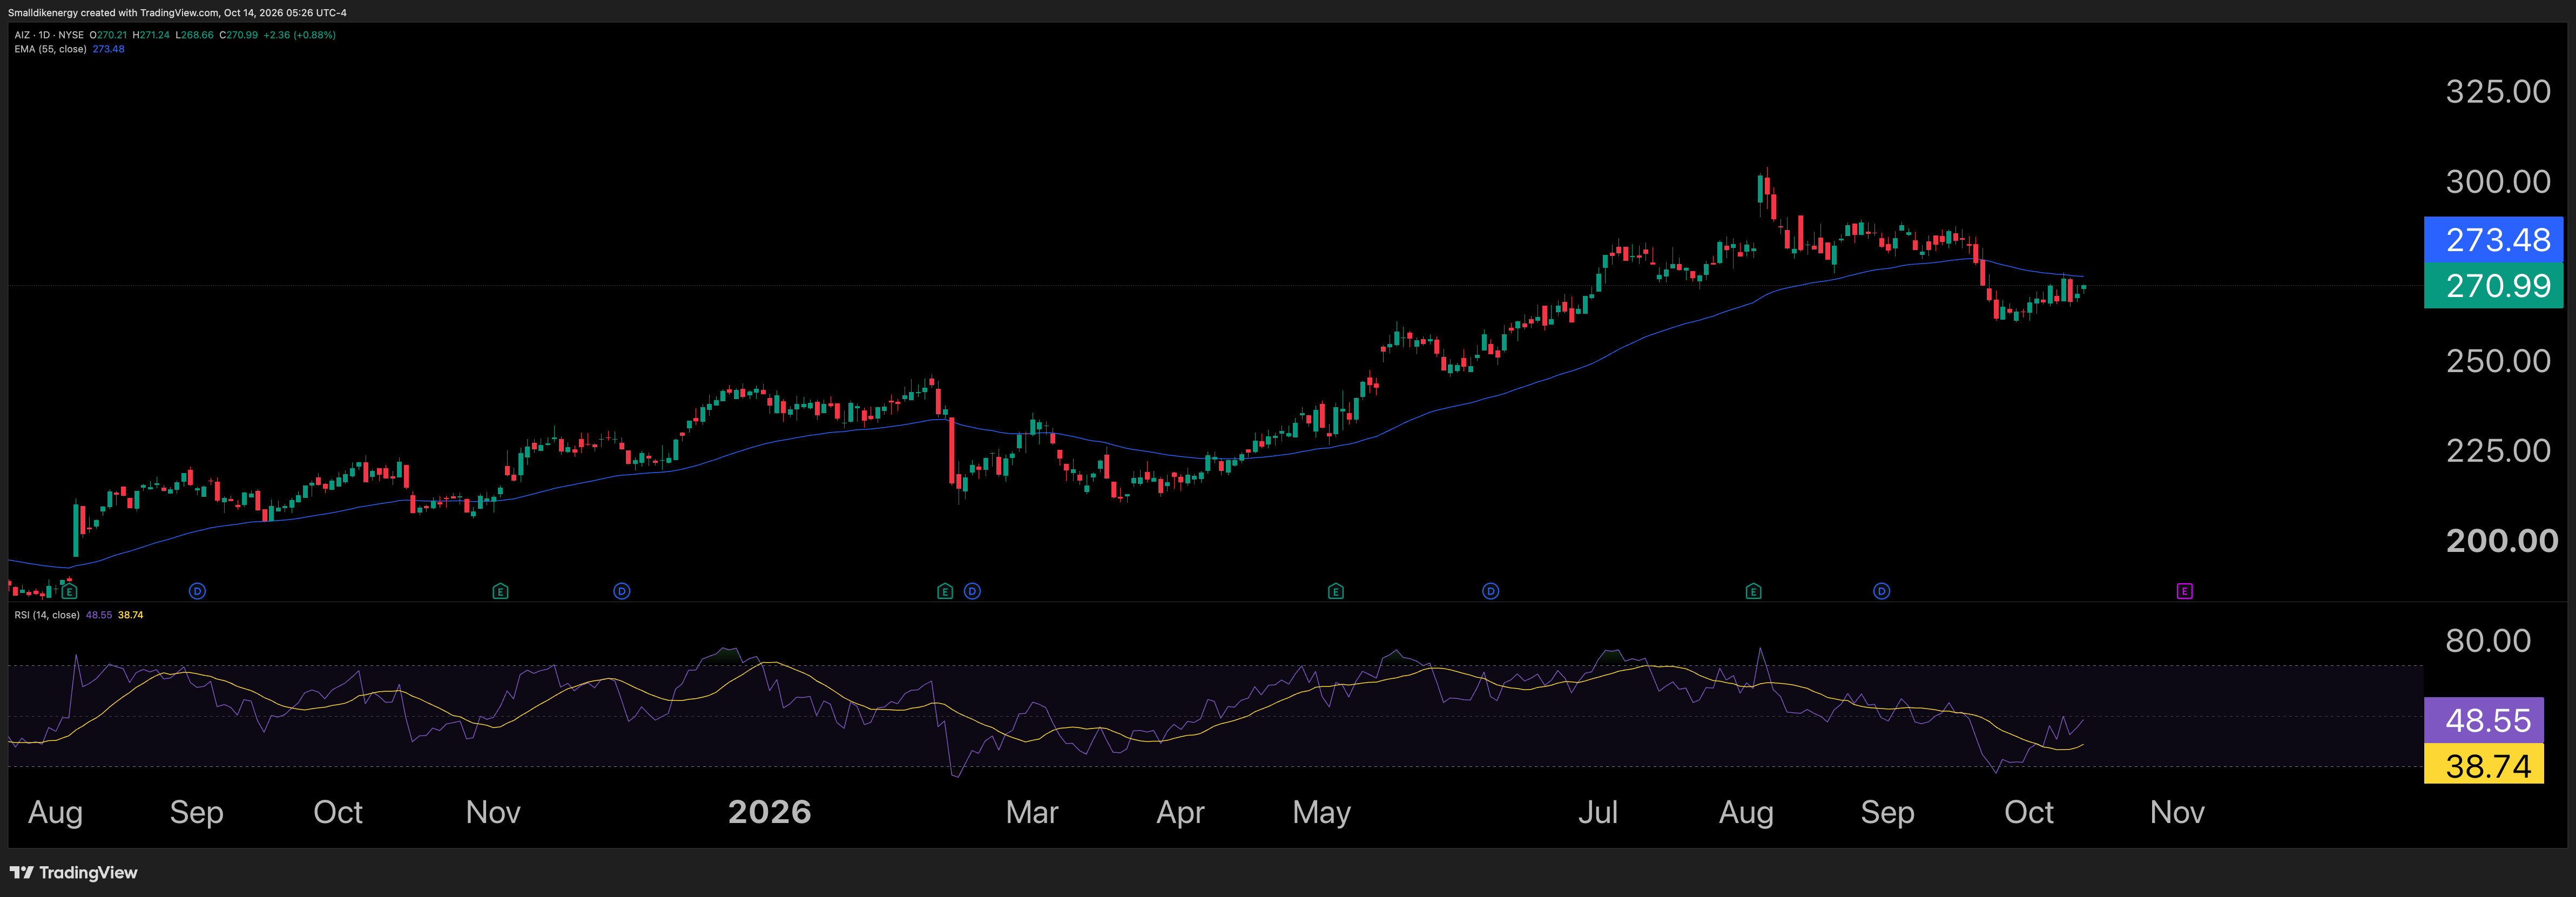2576x897 pixels.
Task: Click the purple 48.55 RSI value label
Action: [2483, 720]
